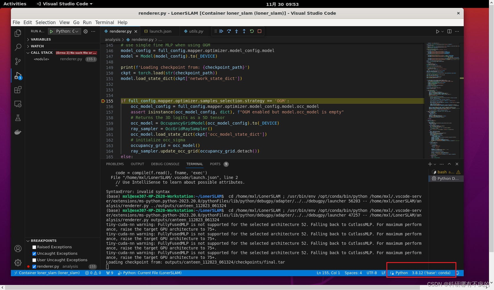
Task: Open the Terminal menu
Action: tap(104, 23)
